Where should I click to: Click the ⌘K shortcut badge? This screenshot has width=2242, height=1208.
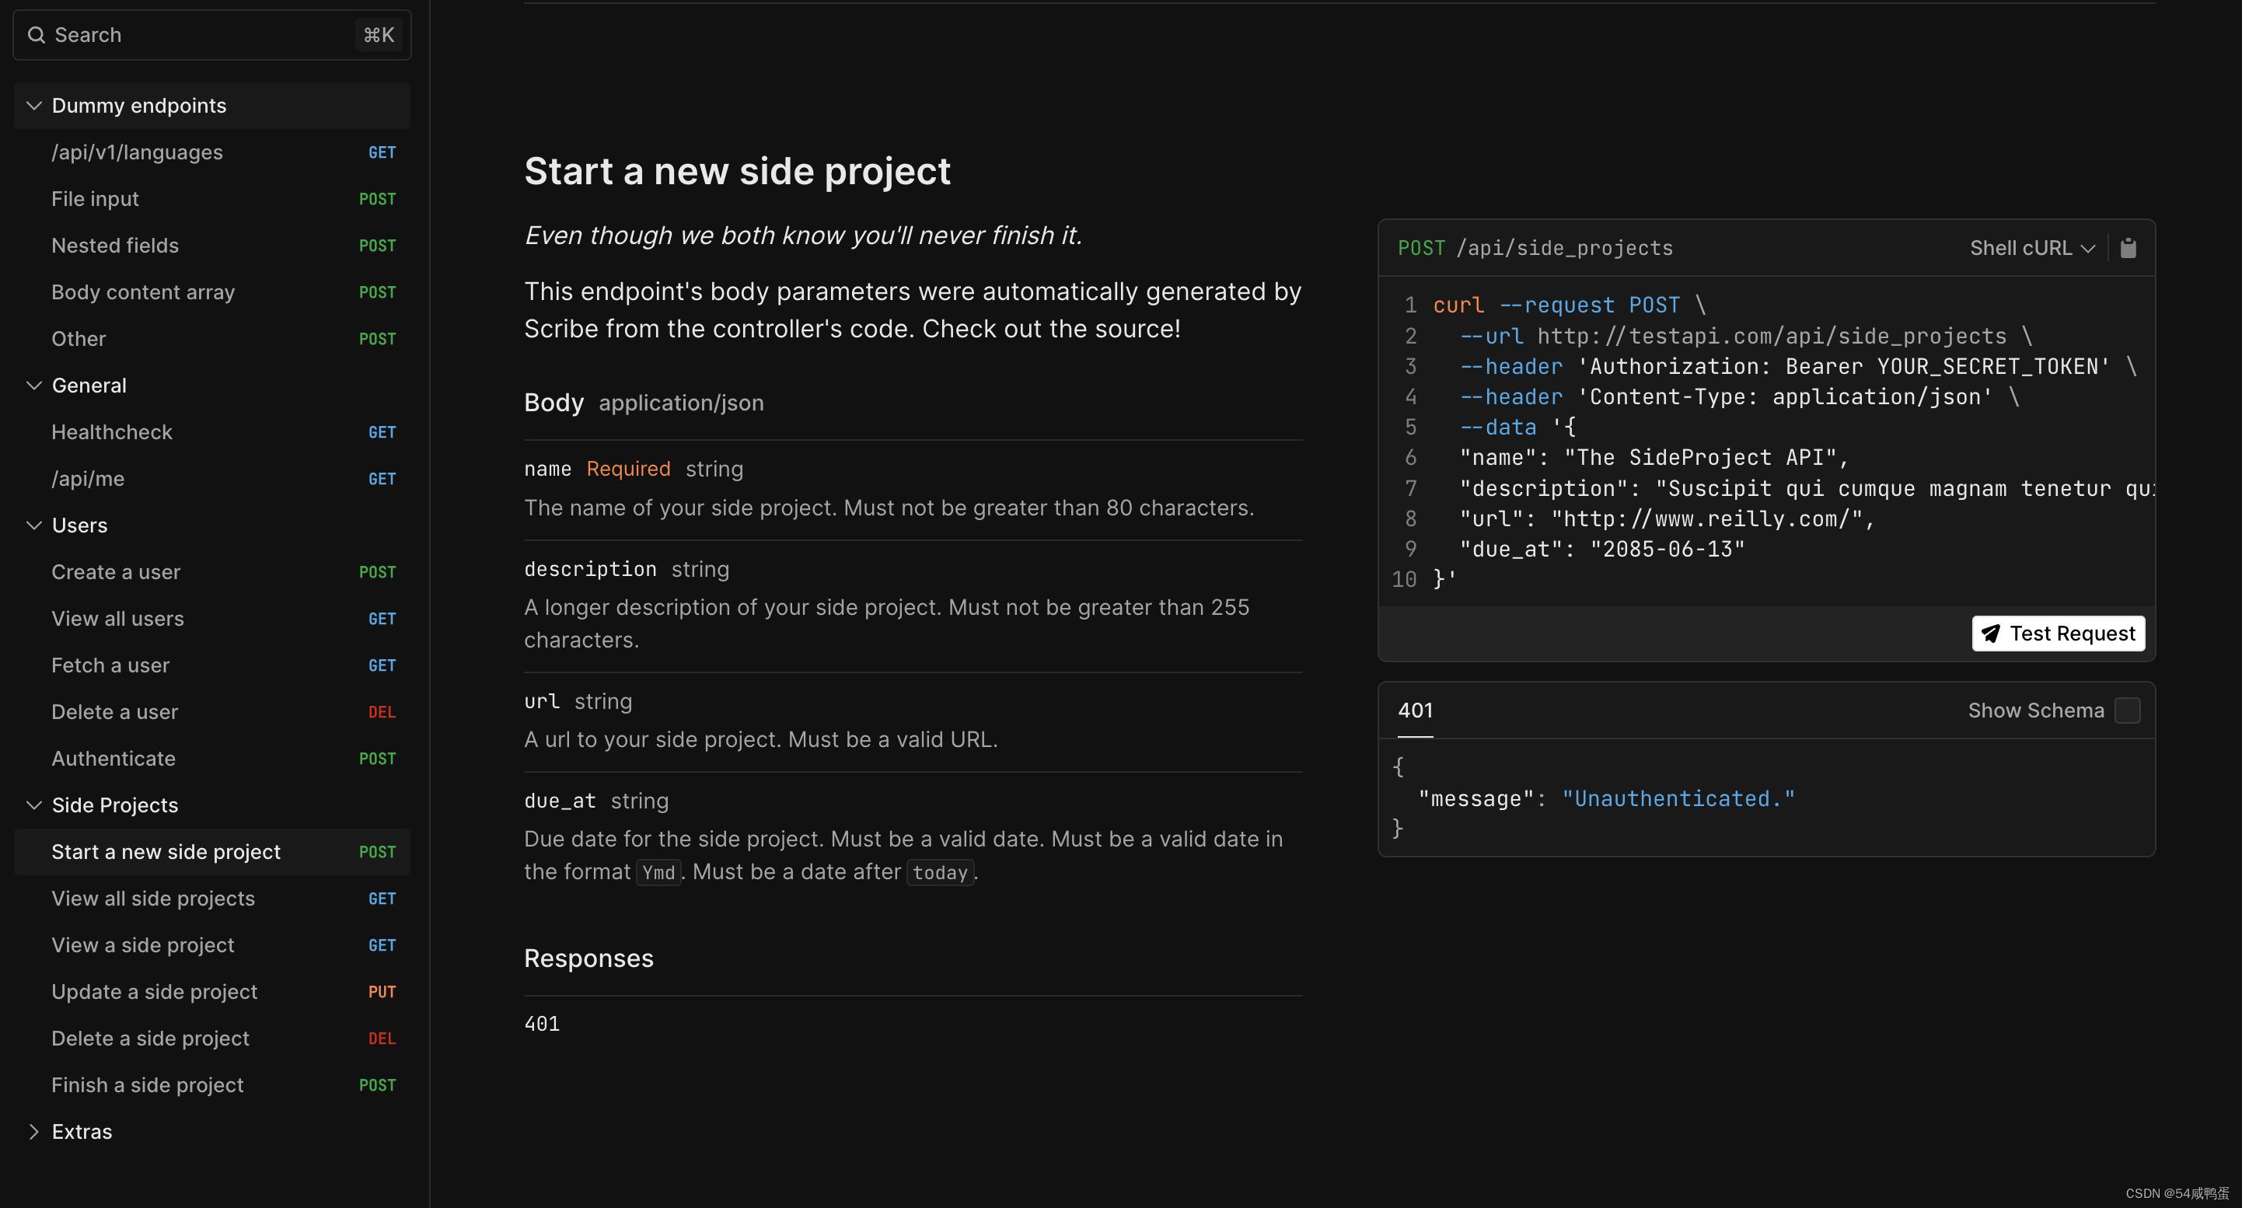click(x=379, y=35)
